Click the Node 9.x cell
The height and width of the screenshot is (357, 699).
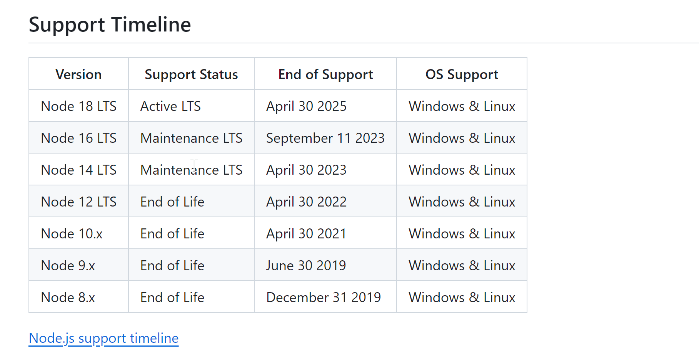click(78, 265)
